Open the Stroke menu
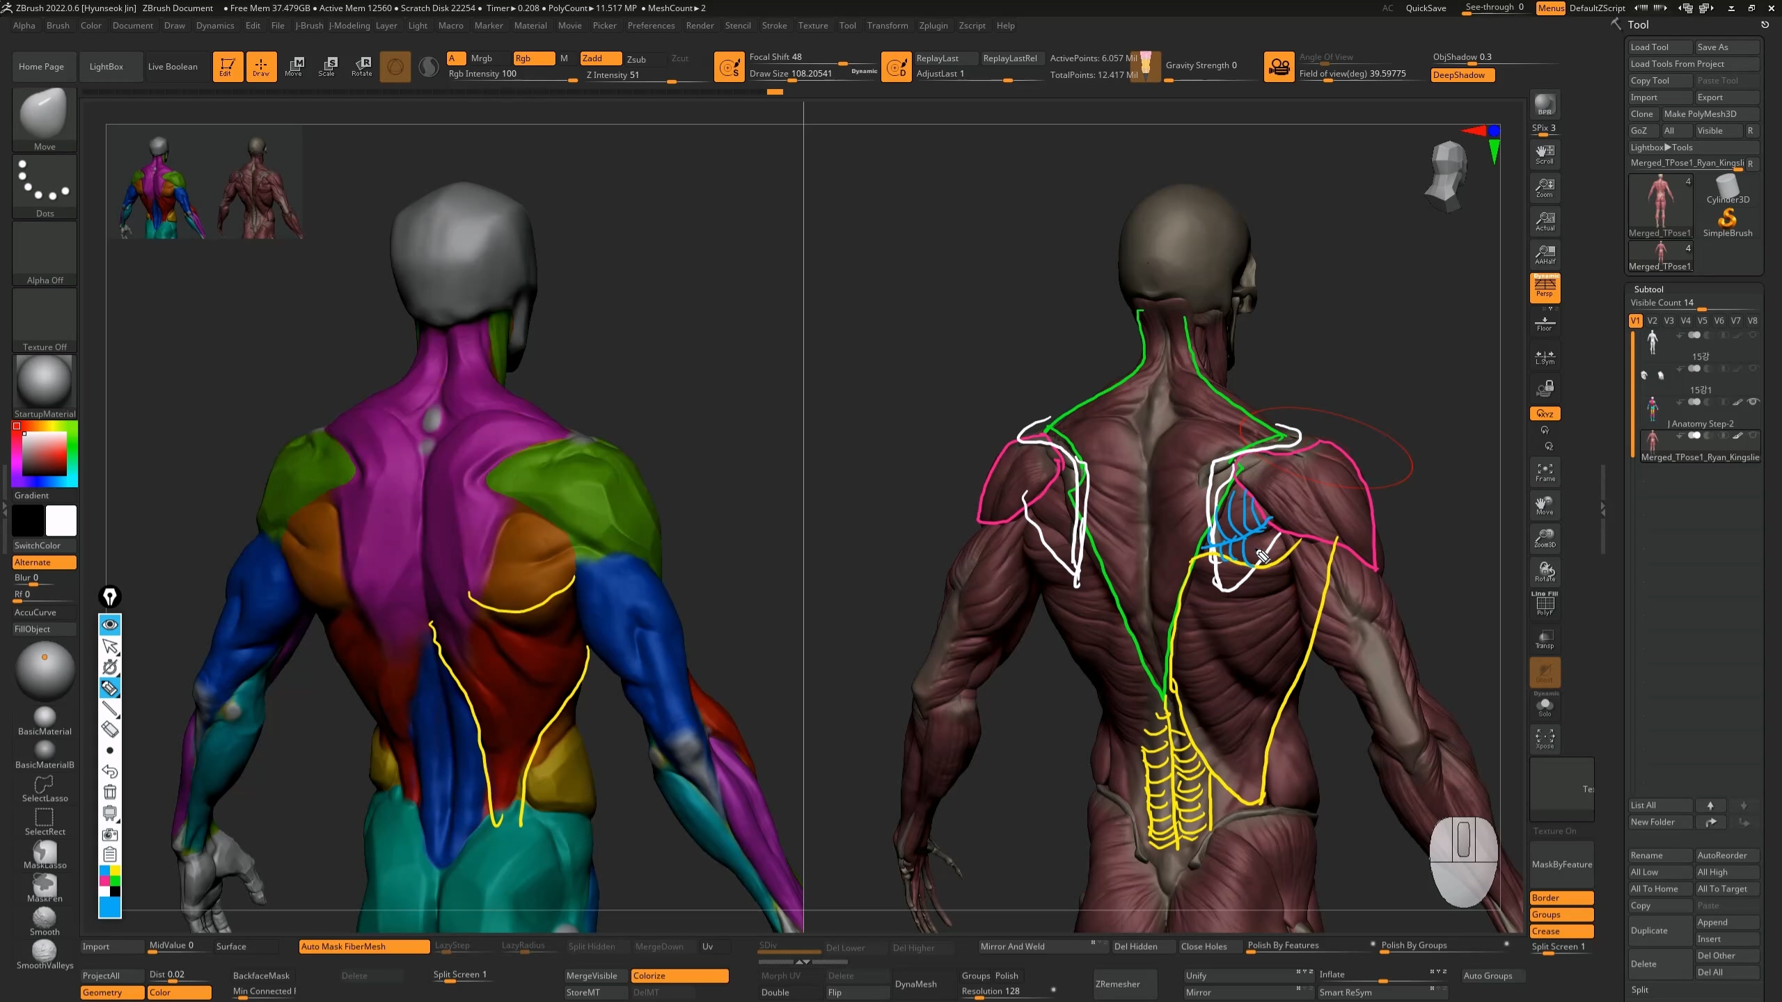1782x1002 pixels. click(x=774, y=25)
